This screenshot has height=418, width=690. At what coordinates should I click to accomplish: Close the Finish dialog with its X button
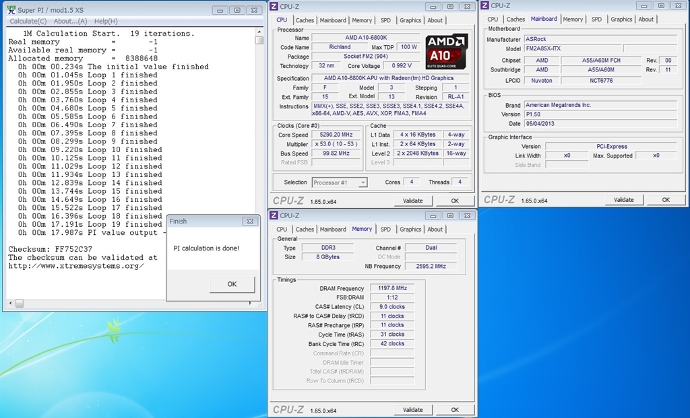250,221
